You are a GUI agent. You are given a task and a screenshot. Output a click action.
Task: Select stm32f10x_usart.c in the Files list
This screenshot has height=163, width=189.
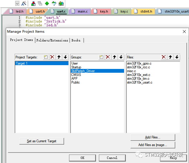[x=140, y=82]
